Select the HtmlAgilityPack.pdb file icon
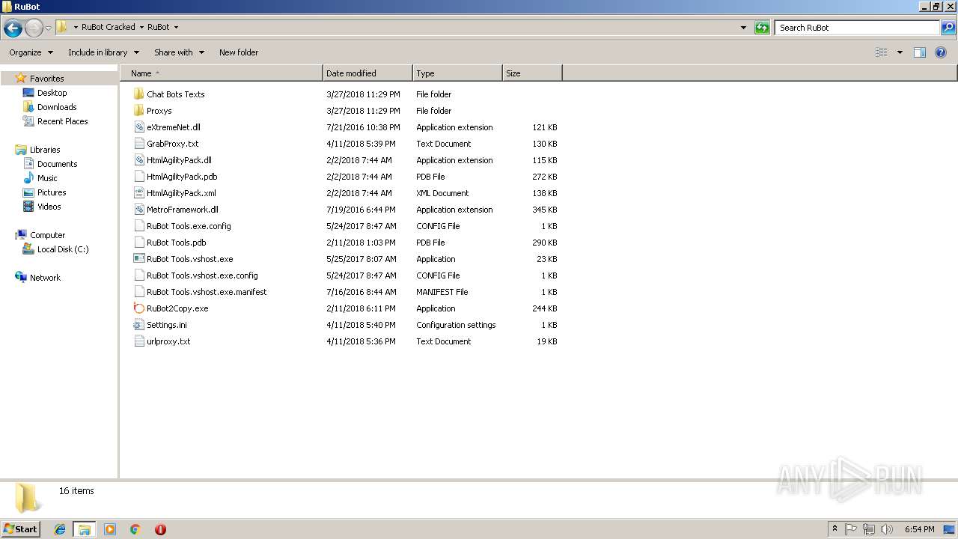958x539 pixels. click(x=138, y=177)
